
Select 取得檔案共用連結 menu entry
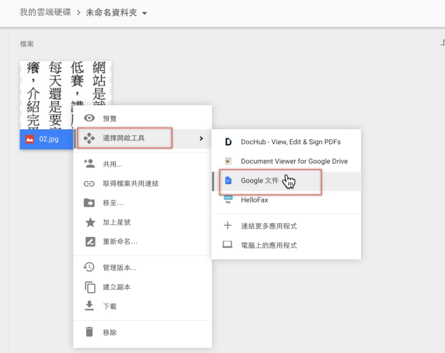click(x=142, y=184)
